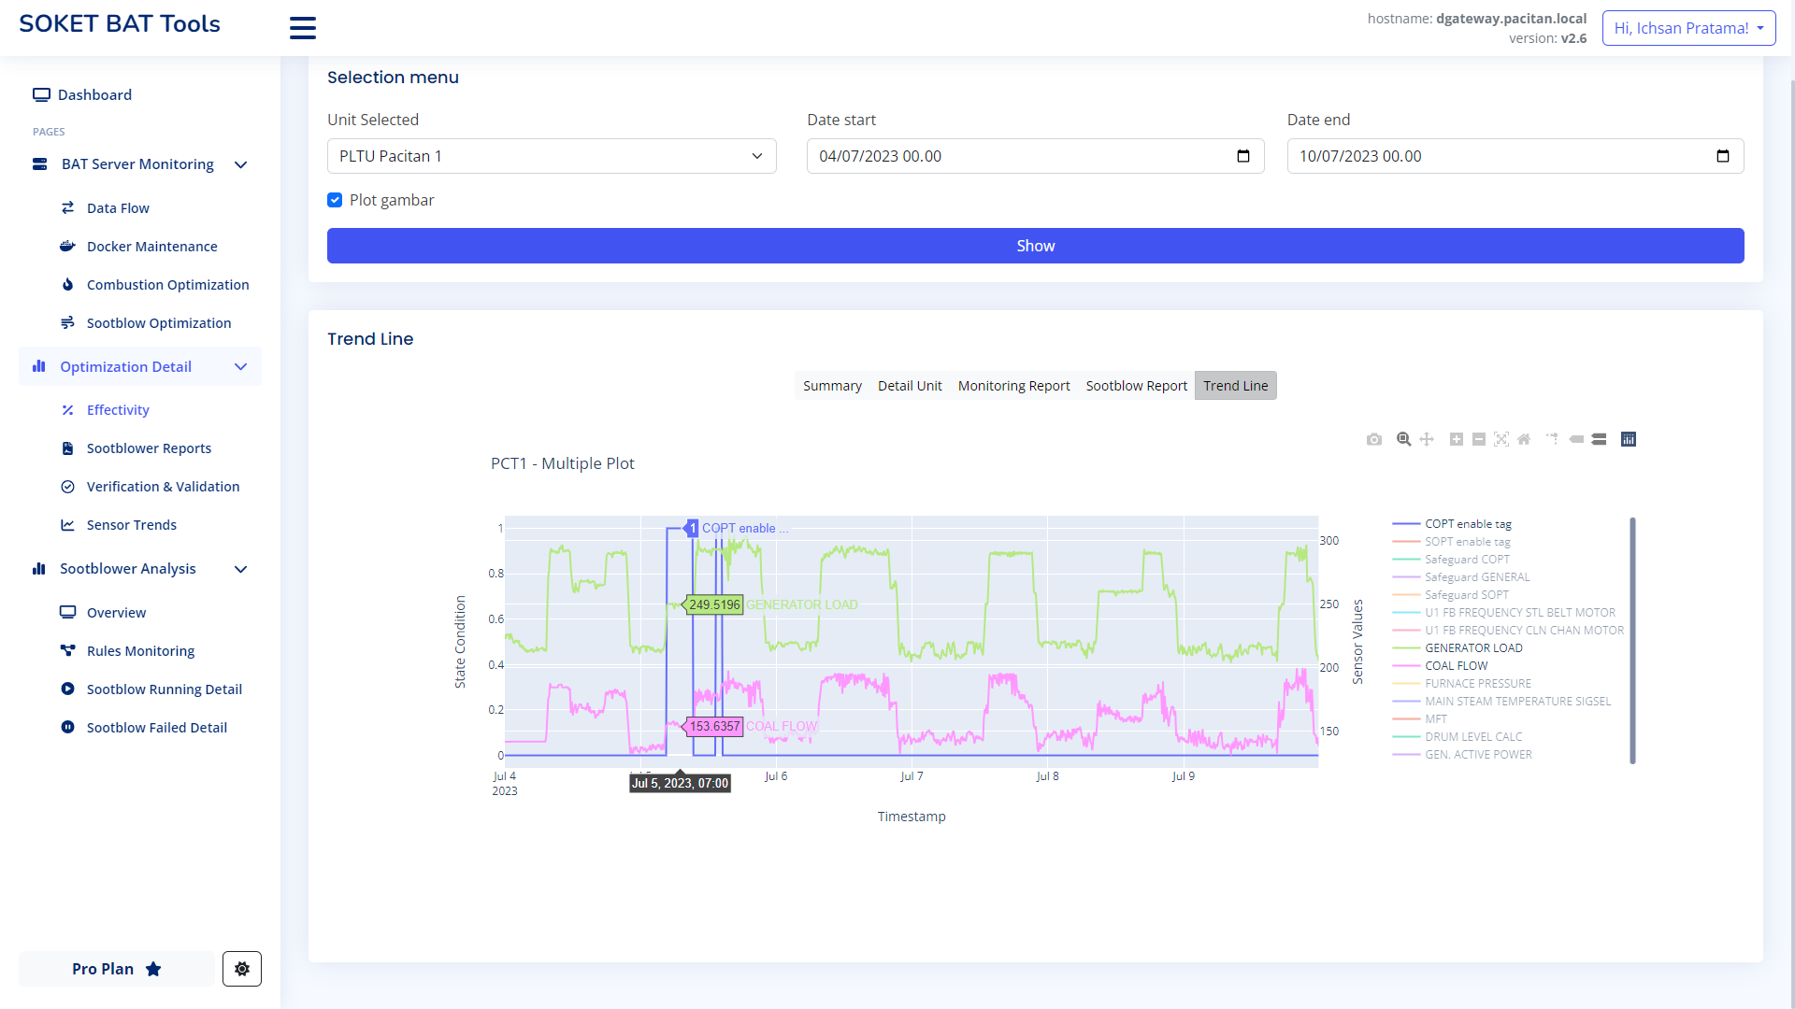Uncheck the Plot gambar checkbox
1795x1009 pixels.
pyautogui.click(x=335, y=200)
